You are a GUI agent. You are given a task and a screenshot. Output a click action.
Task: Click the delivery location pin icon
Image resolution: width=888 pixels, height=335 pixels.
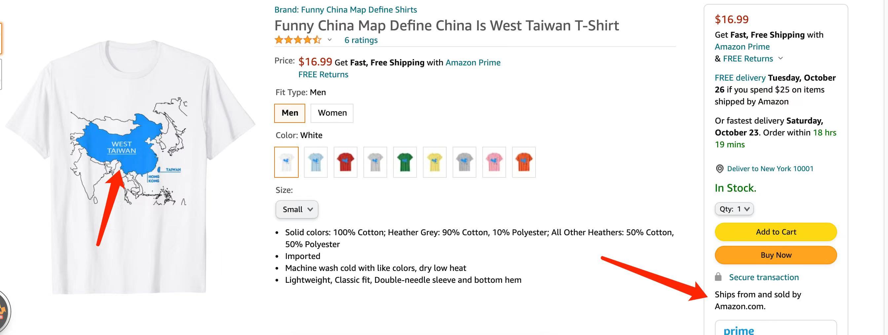(720, 168)
